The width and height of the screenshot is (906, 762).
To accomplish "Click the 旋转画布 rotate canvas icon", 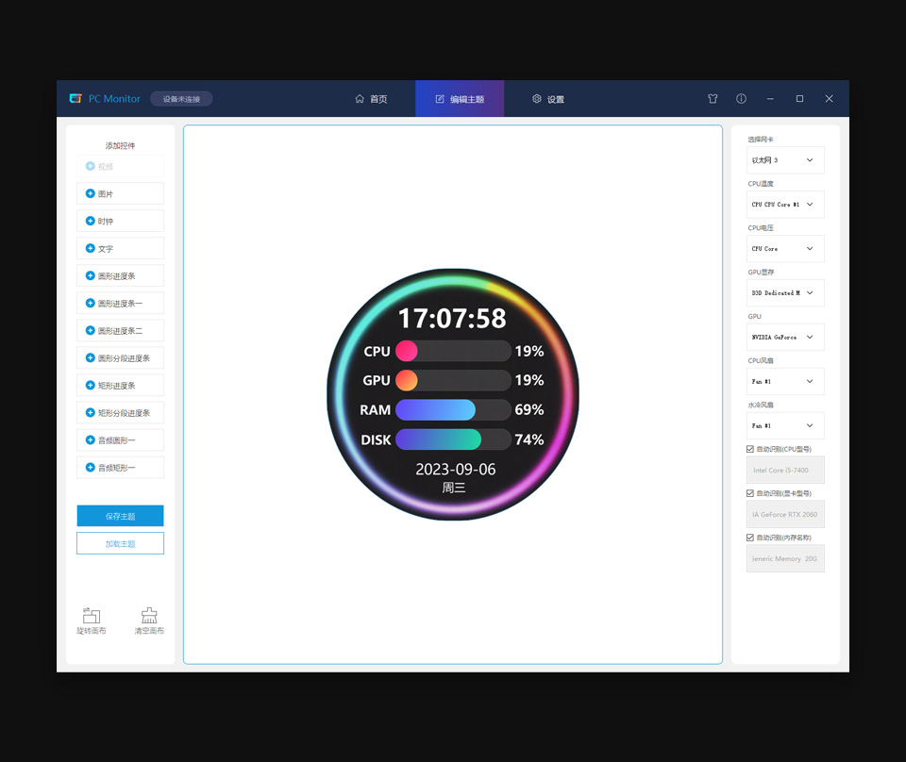I will 92,616.
